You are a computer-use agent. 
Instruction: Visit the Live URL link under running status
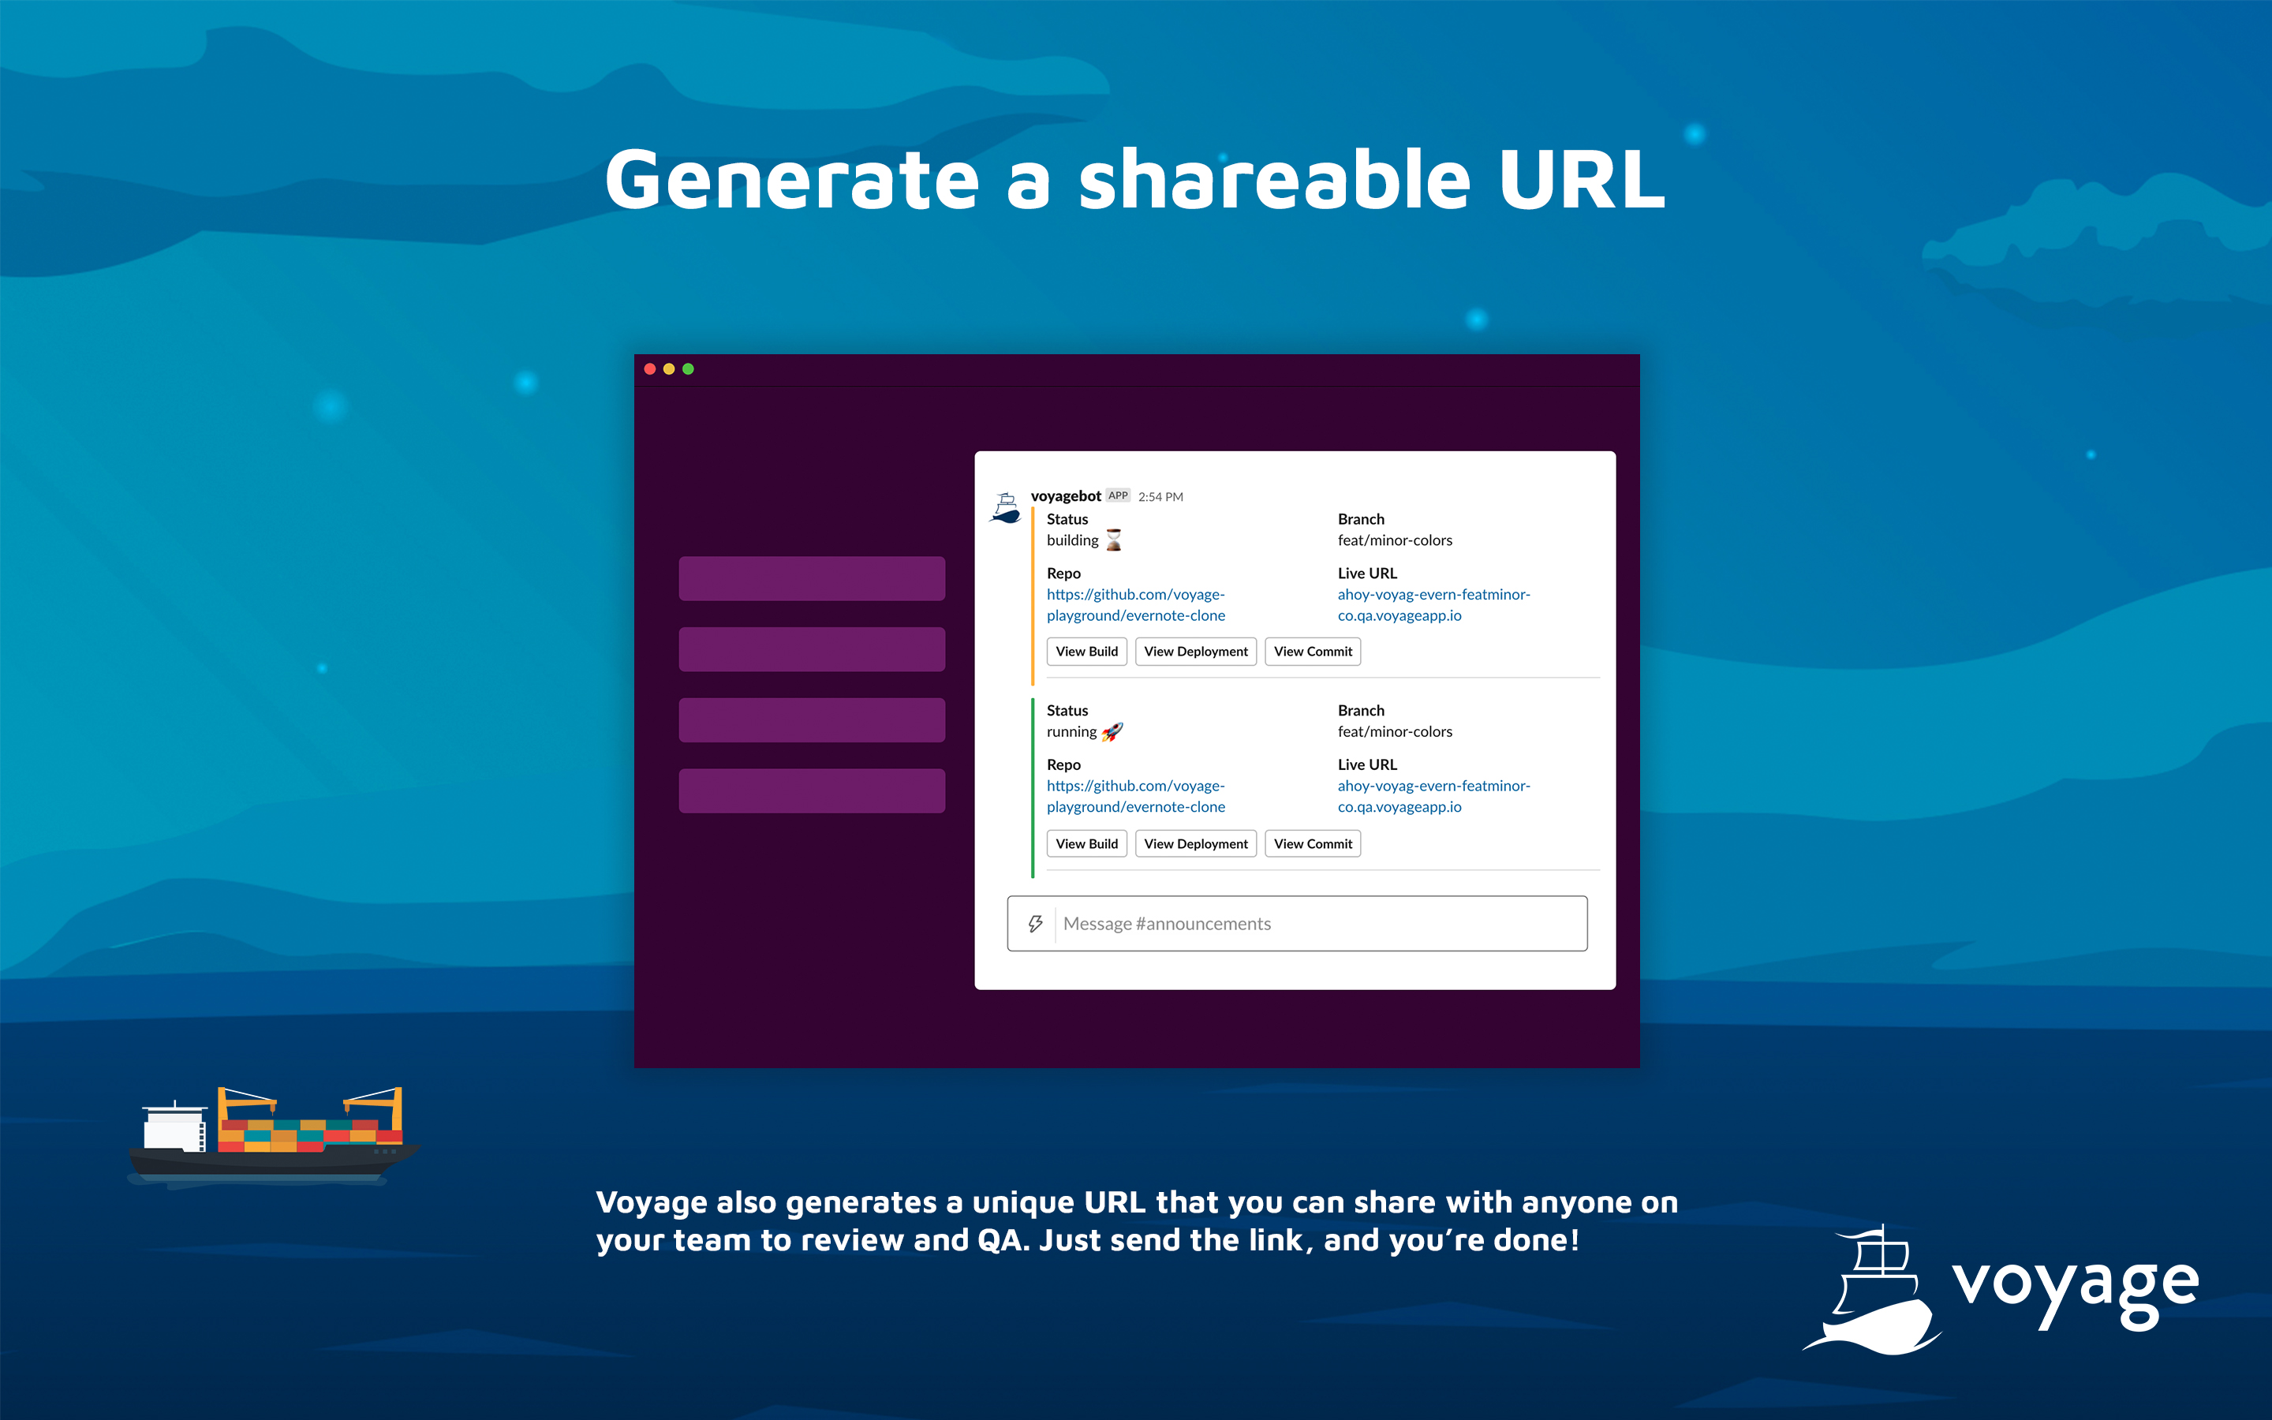(1433, 797)
